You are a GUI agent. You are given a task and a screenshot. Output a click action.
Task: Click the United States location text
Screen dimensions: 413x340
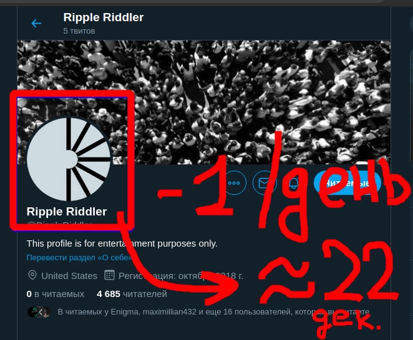(69, 276)
